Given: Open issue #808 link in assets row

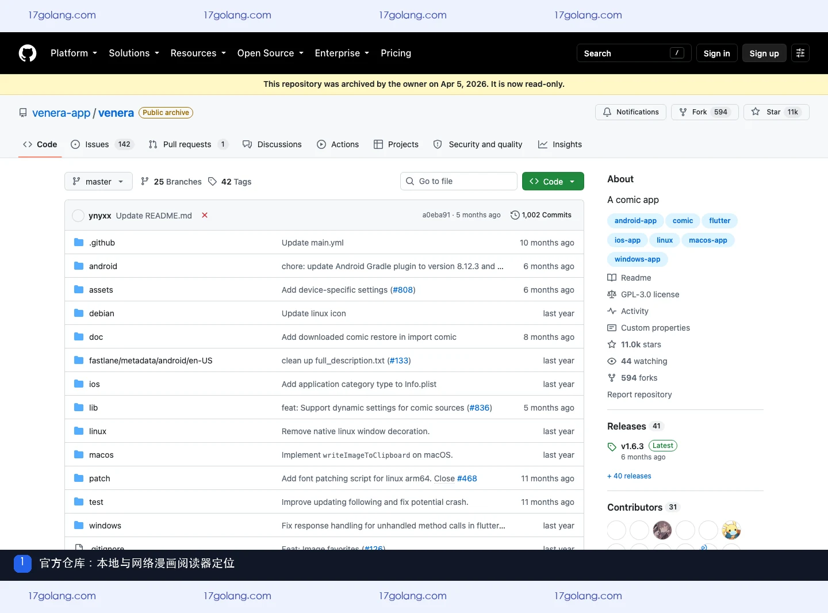Looking at the screenshot, I should pos(402,290).
